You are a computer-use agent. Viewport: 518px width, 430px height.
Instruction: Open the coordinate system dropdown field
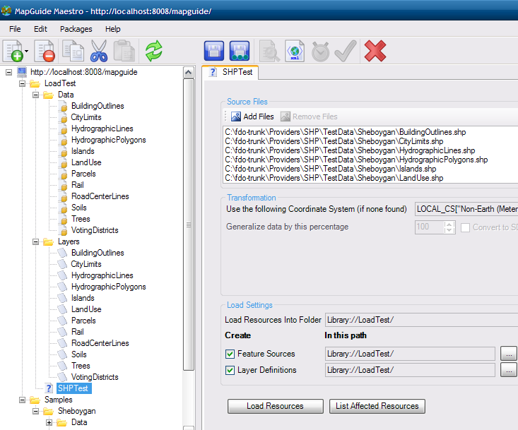(x=466, y=209)
